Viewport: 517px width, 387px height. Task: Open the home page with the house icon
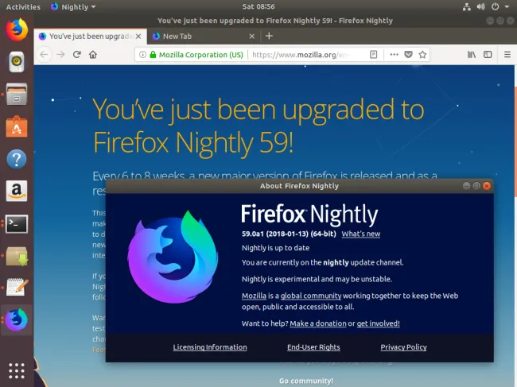pos(93,54)
